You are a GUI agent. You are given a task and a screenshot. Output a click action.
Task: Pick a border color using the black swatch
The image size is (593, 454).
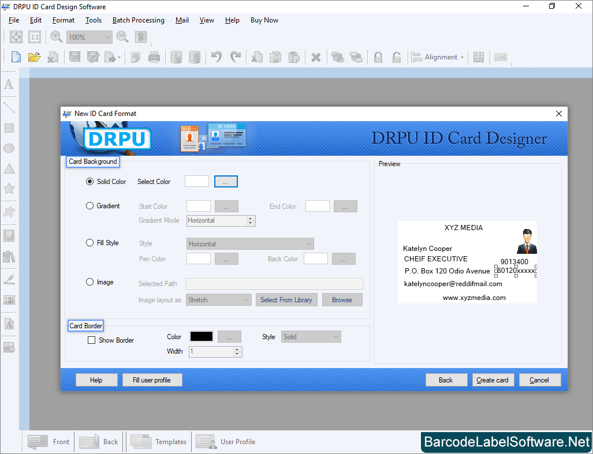(201, 336)
